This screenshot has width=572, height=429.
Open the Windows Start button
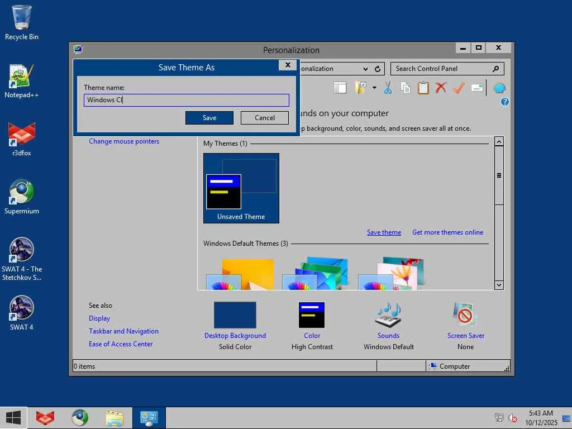13,418
